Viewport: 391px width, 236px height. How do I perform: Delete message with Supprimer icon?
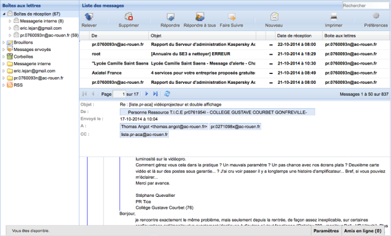tap(128, 17)
